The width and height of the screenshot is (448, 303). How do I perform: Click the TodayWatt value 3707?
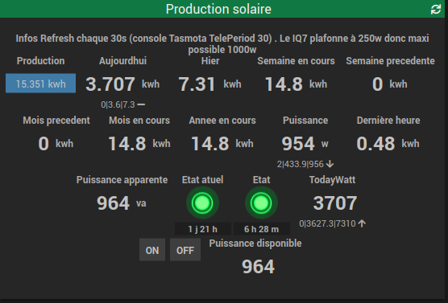335,203
